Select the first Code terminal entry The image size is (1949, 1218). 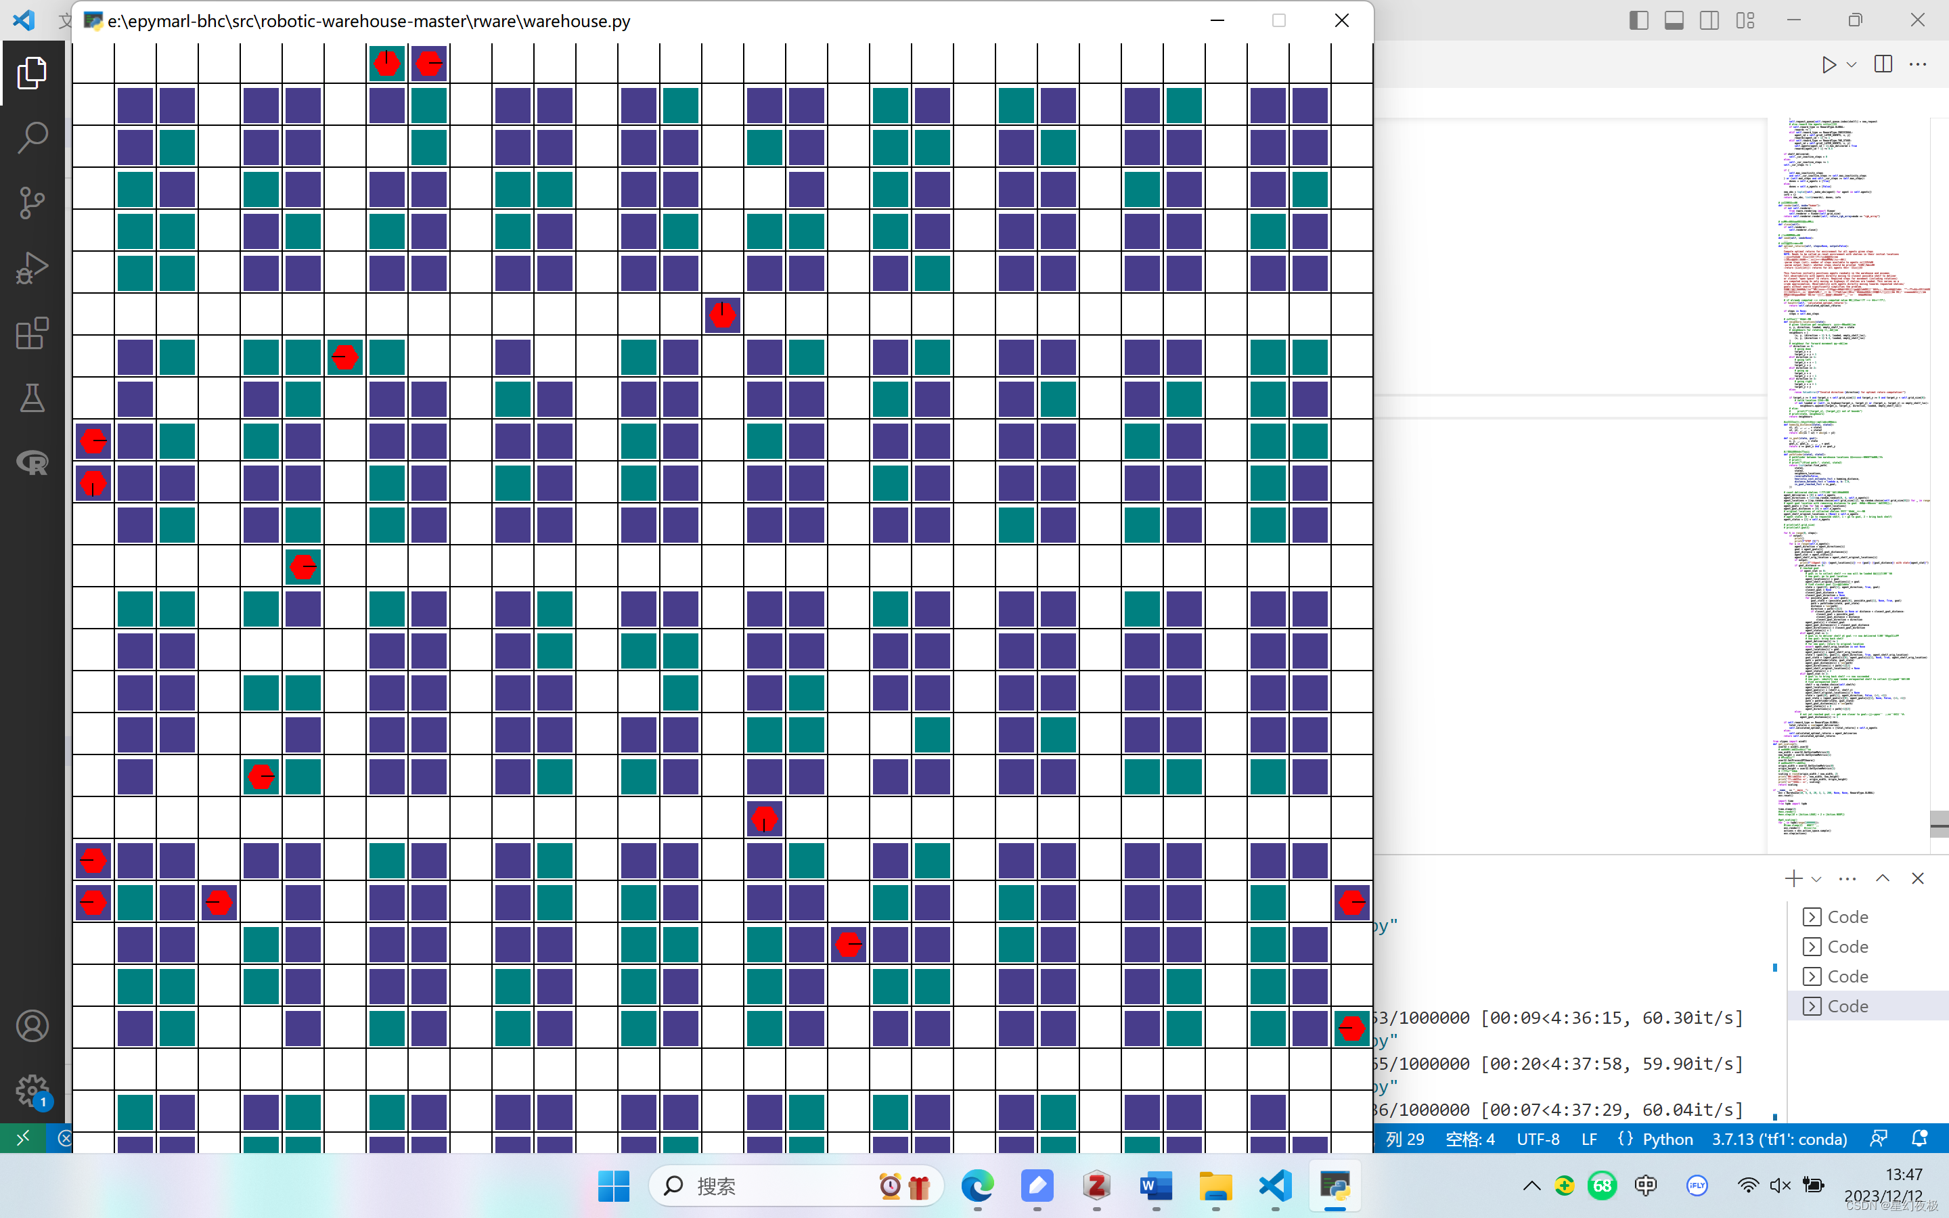coord(1868,917)
